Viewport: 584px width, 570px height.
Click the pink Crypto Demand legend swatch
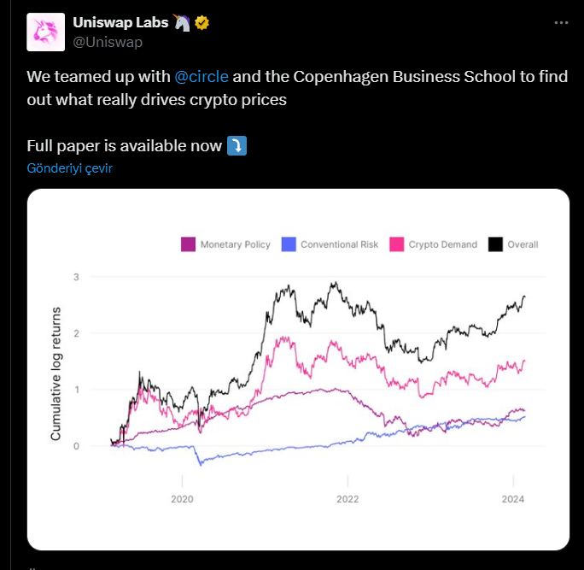[x=396, y=244]
